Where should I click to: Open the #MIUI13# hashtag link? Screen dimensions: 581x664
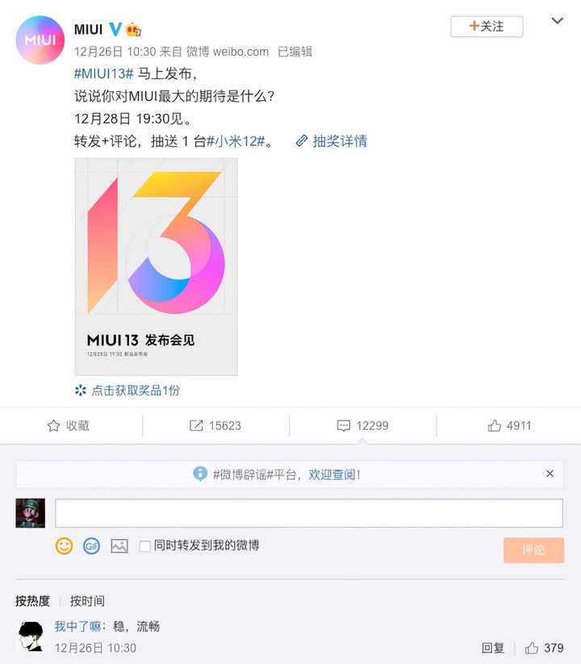tap(104, 73)
